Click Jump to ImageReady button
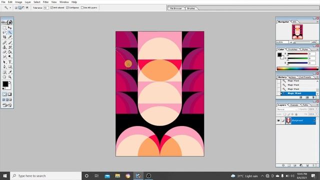The height and width of the screenshot is (180, 320). coord(7,105)
